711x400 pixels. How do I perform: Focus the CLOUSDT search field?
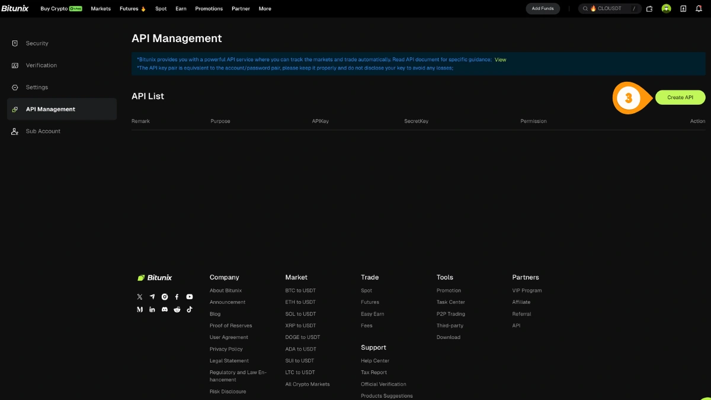(610, 9)
